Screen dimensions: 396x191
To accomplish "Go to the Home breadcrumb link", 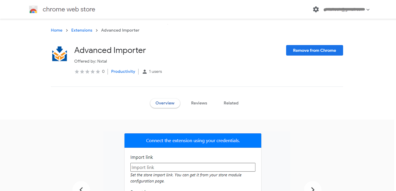I will pyautogui.click(x=56, y=30).
